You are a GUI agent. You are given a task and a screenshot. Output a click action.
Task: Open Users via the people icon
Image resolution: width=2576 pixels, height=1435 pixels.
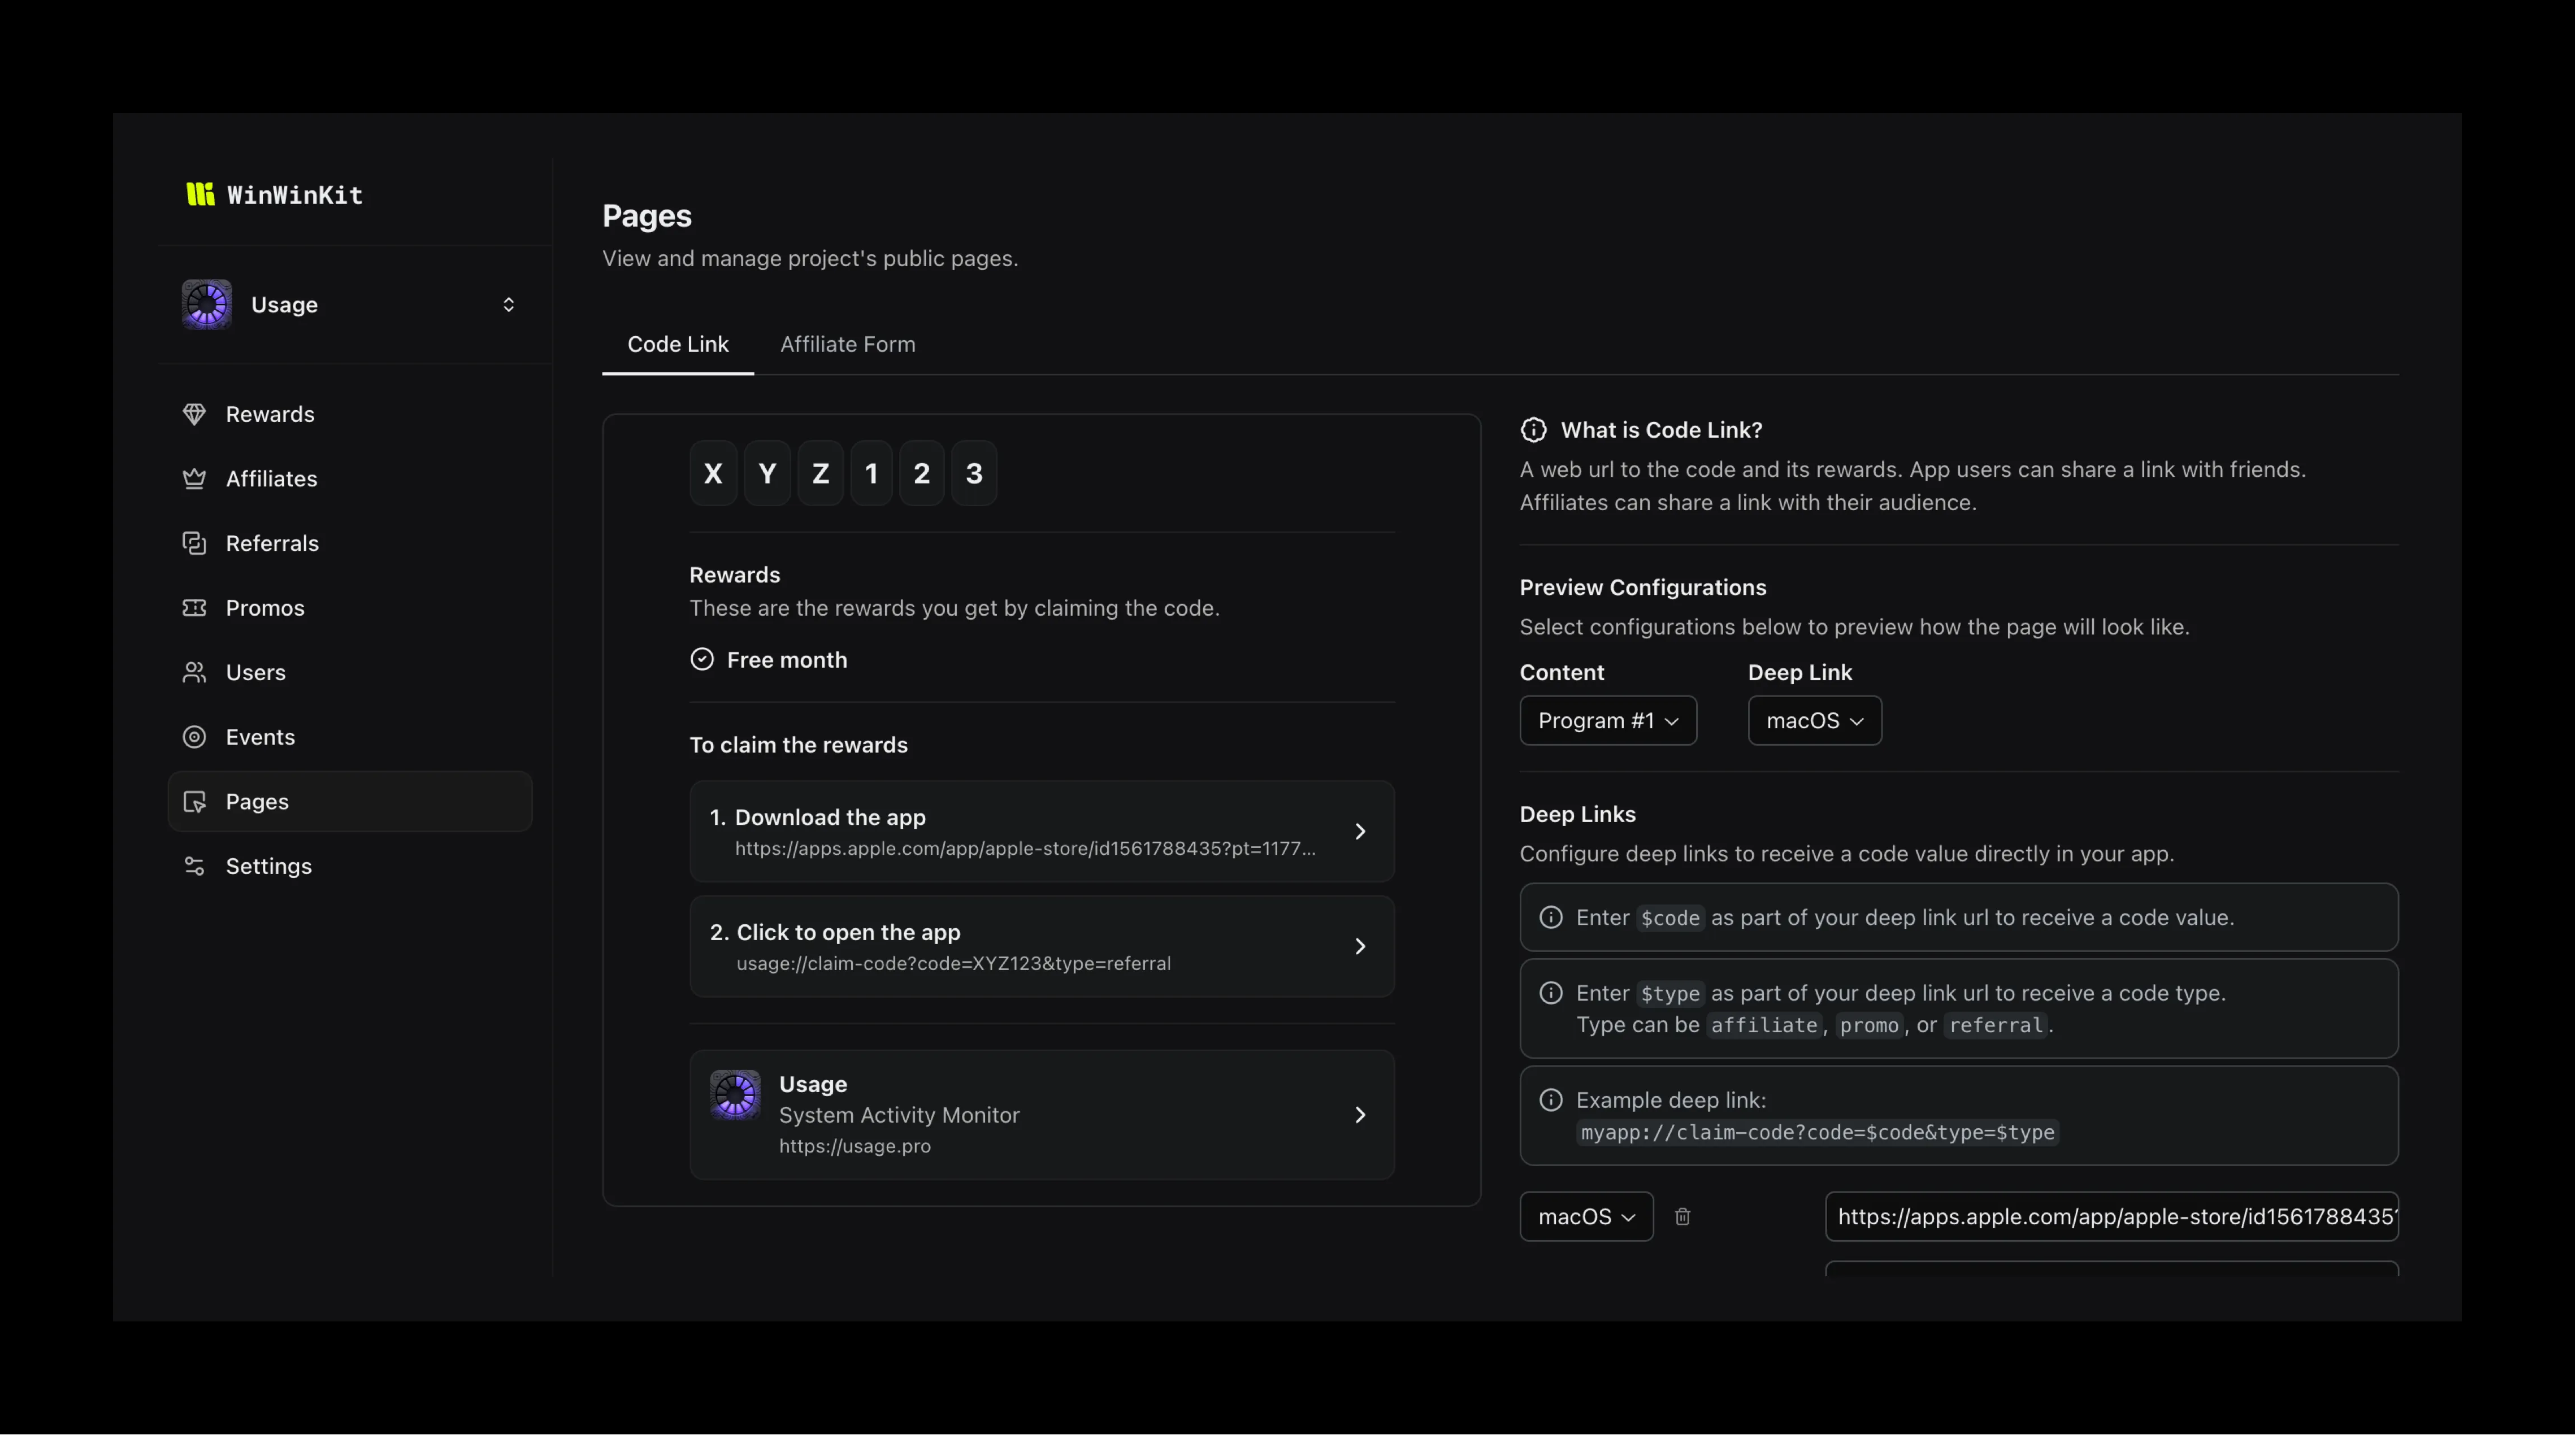[194, 672]
